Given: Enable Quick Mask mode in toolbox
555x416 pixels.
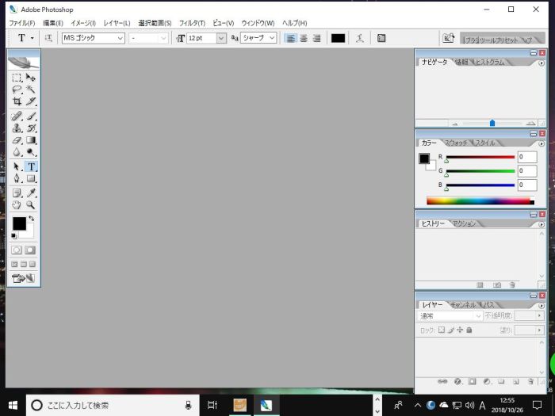Looking at the screenshot, I should tap(31, 250).
